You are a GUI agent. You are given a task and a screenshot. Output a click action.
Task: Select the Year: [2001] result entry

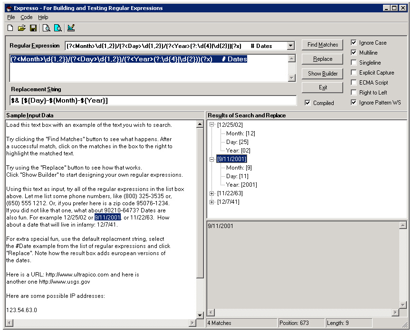[x=241, y=185]
